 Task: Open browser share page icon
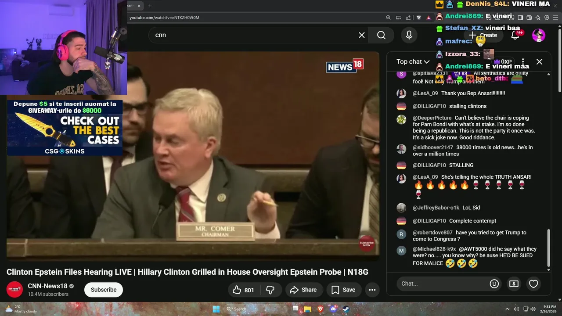click(x=408, y=18)
